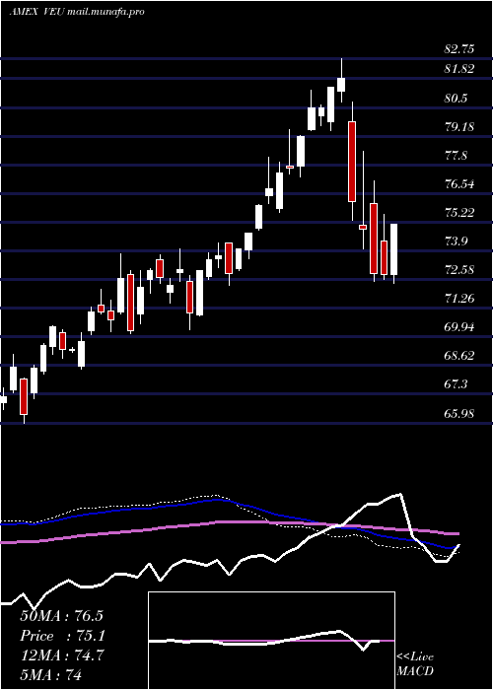Screen dimensions: 493x690
Task: Click the 76.54 price axis label
Action: click(459, 184)
